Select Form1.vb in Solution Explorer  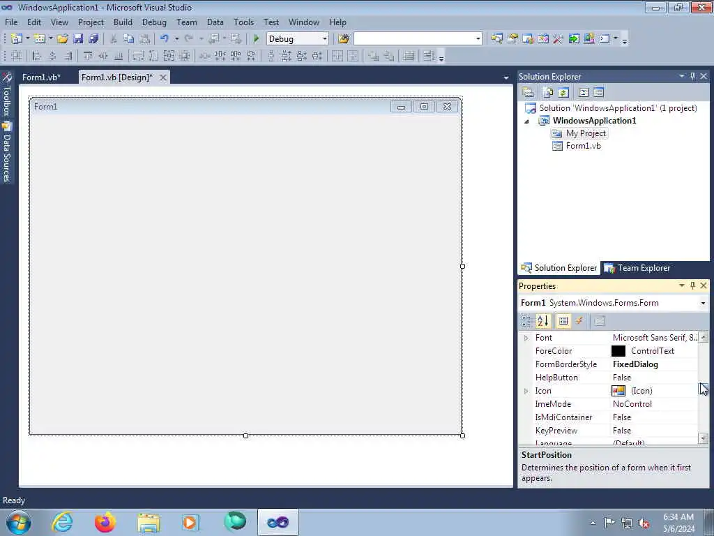(584, 146)
